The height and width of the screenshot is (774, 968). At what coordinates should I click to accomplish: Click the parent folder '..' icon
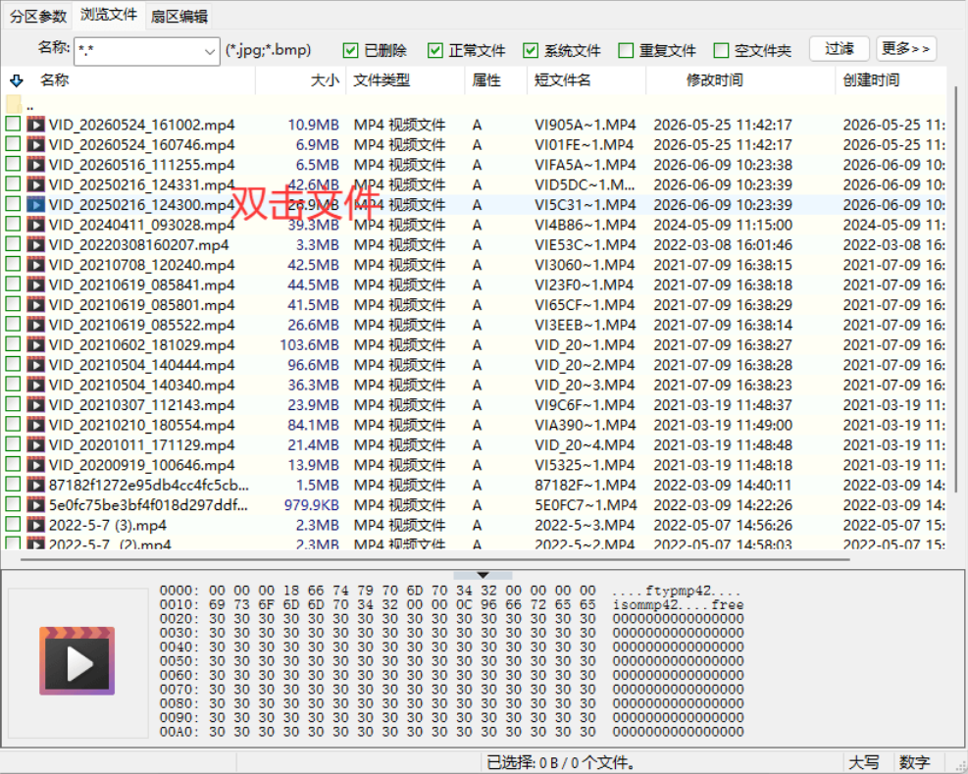(14, 104)
